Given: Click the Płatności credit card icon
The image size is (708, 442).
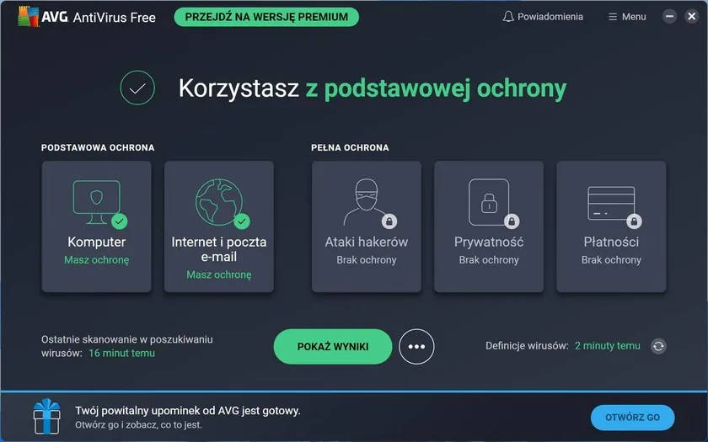Looking at the screenshot, I should pyautogui.click(x=611, y=203).
